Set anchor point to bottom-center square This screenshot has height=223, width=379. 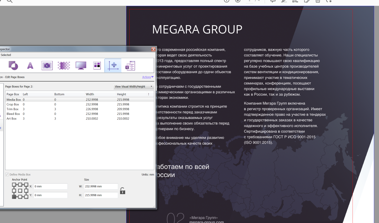[x=20, y=197]
